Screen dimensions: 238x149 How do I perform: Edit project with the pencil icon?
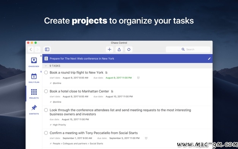pos(209,59)
